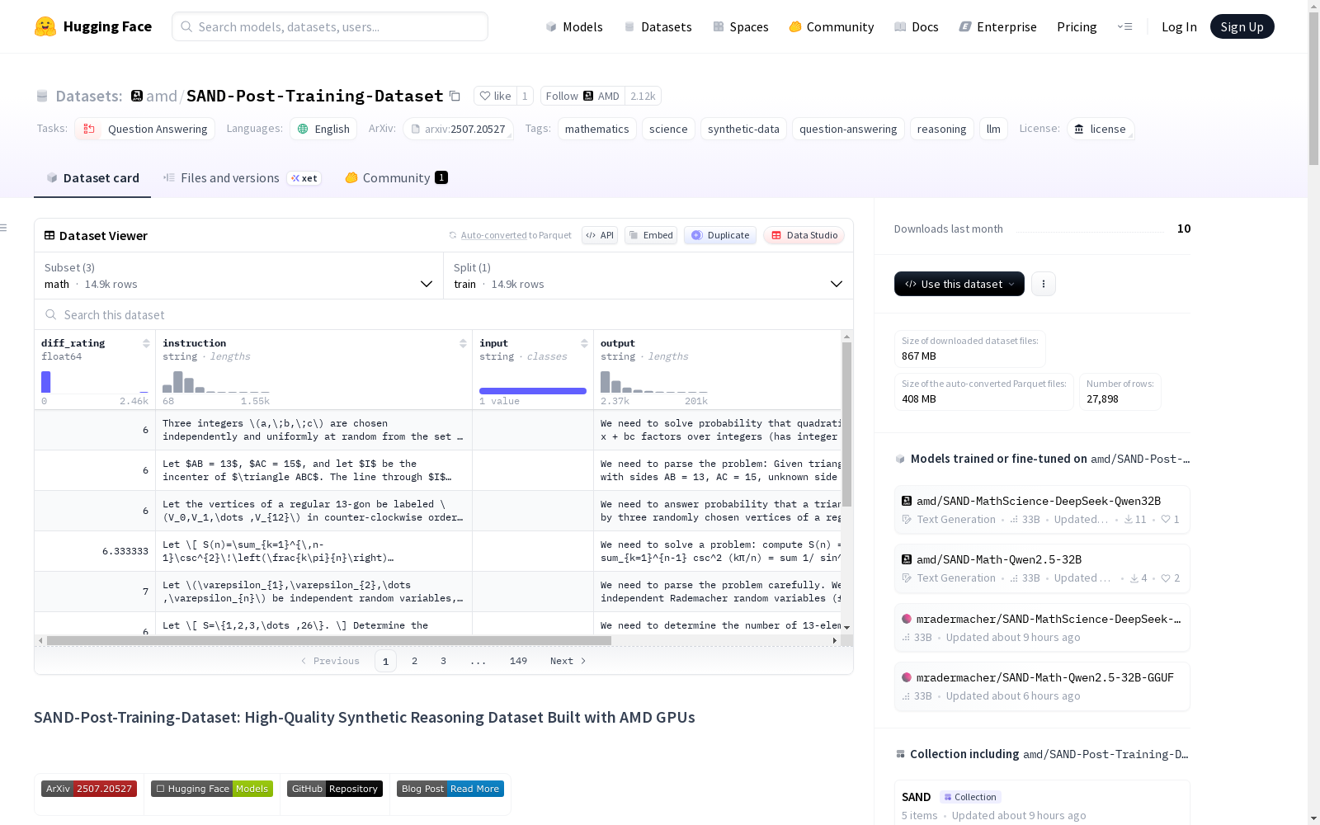Open the dataset's Community tab
This screenshot has height=825, width=1320.
coord(396,178)
